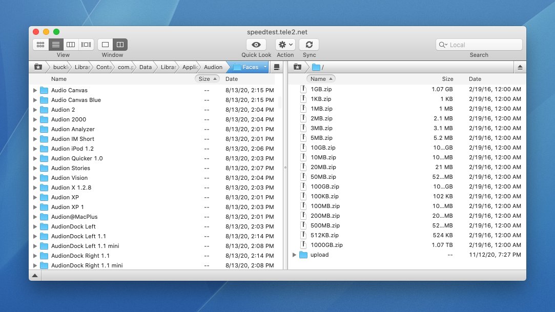Select 1000GB.zip file icon
This screenshot has height=312, width=555.
pos(303,245)
